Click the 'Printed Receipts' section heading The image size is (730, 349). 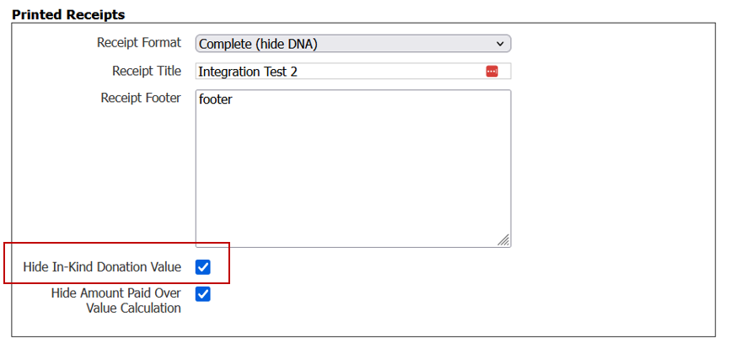point(68,15)
